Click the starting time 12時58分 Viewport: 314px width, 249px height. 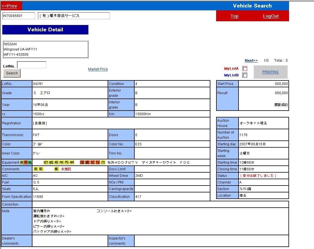pyautogui.click(x=247, y=163)
